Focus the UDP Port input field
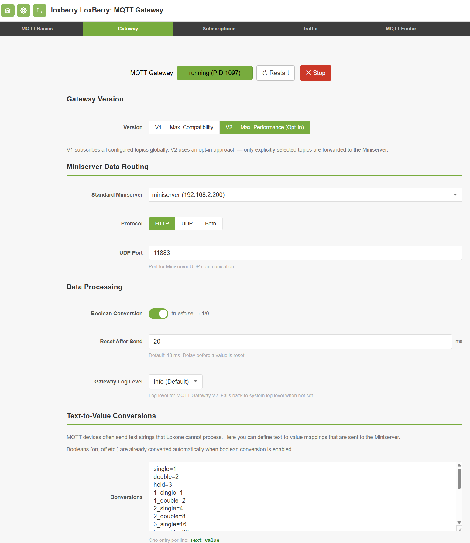This screenshot has width=470, height=543. point(305,253)
